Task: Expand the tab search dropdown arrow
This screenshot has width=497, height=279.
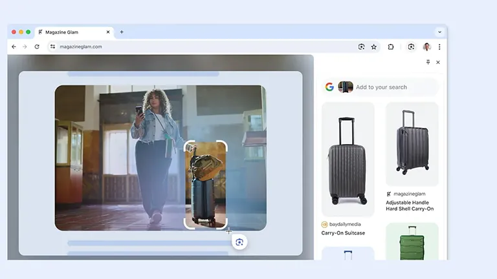Action: tap(439, 32)
